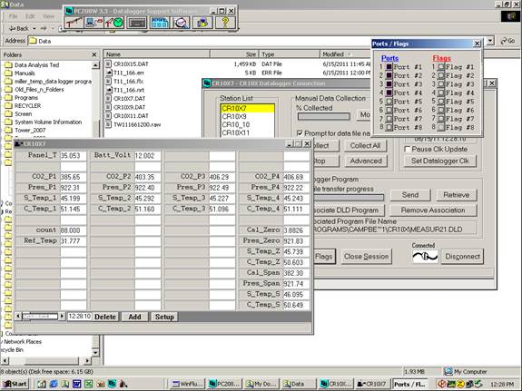This screenshot has width=522, height=391.
Task: Click the Advanced button
Action: point(365,161)
